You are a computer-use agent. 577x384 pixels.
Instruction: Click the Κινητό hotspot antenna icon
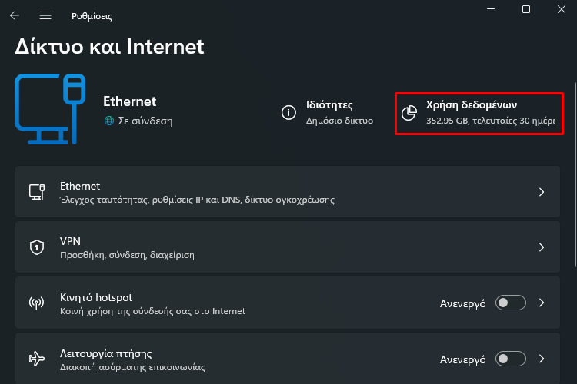pyautogui.click(x=36, y=303)
